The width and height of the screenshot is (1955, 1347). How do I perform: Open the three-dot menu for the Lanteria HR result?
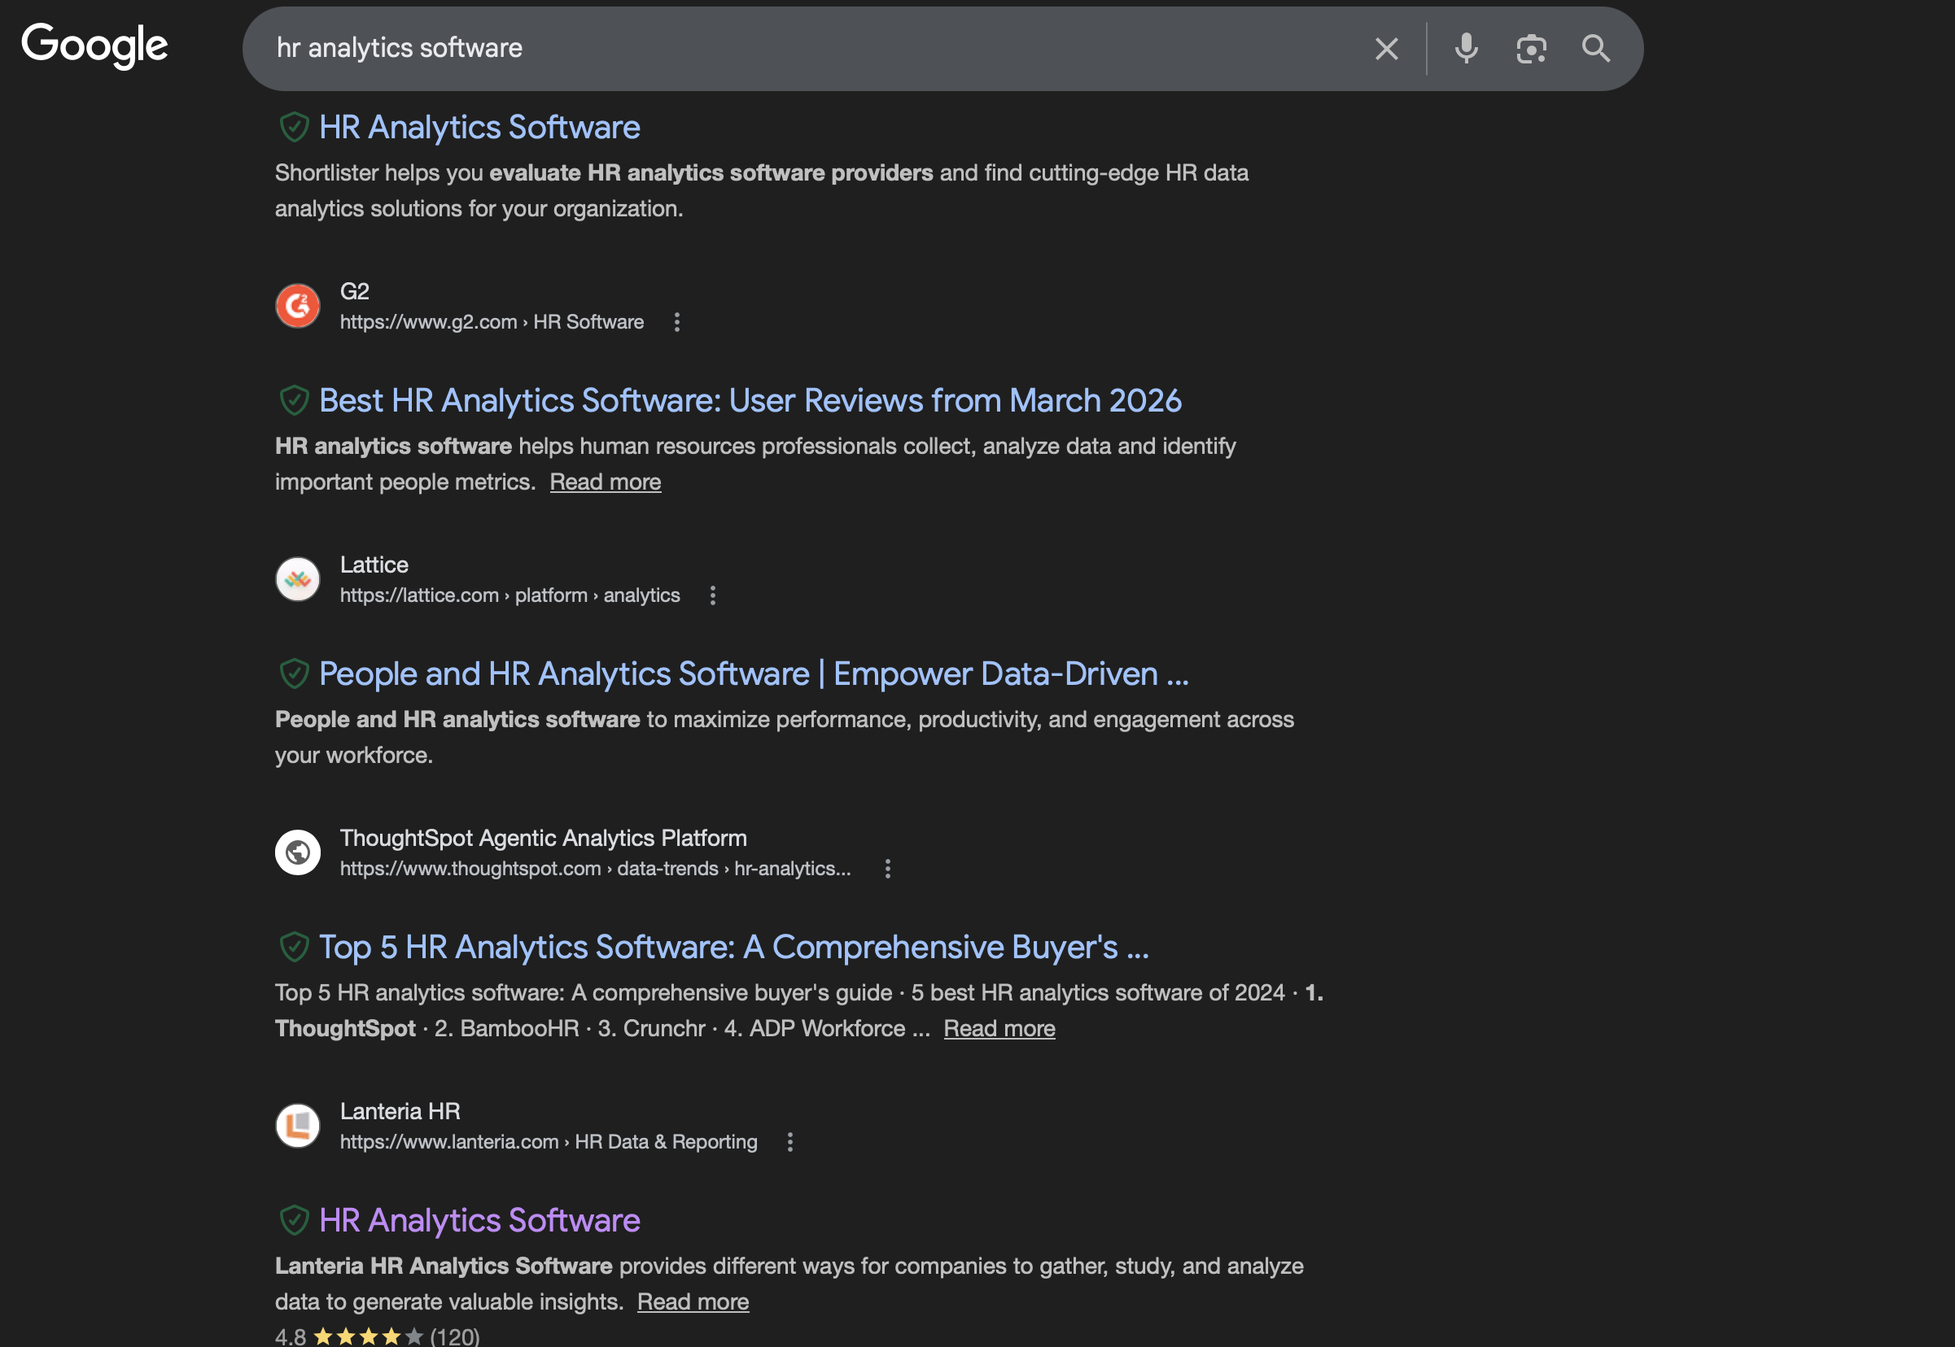click(x=790, y=1142)
